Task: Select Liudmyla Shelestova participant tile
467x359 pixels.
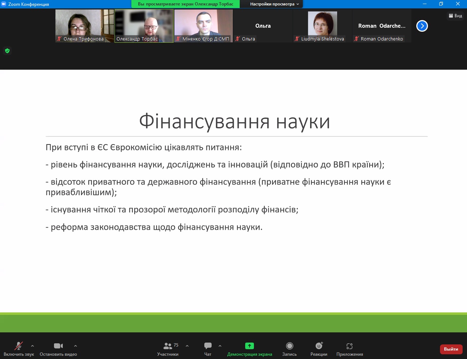Action: 323,26
